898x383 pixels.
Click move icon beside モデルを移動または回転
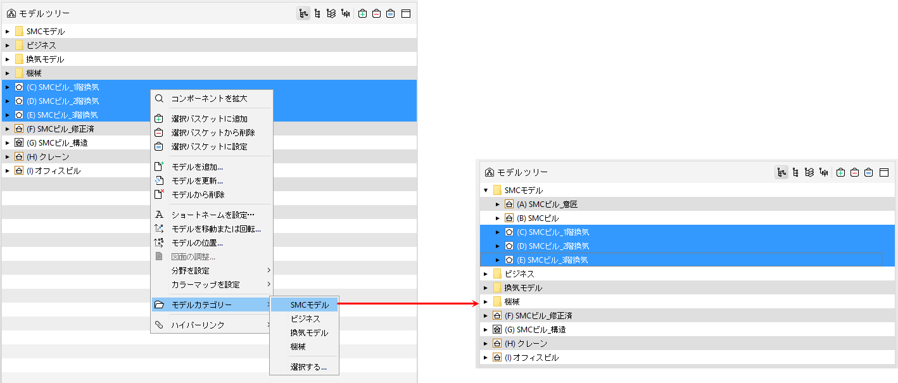coord(159,229)
